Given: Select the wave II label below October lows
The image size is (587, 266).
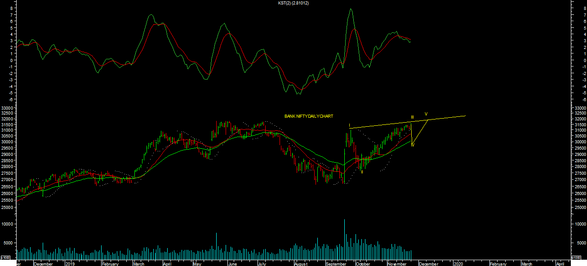Looking at the screenshot, I should tap(361, 172).
